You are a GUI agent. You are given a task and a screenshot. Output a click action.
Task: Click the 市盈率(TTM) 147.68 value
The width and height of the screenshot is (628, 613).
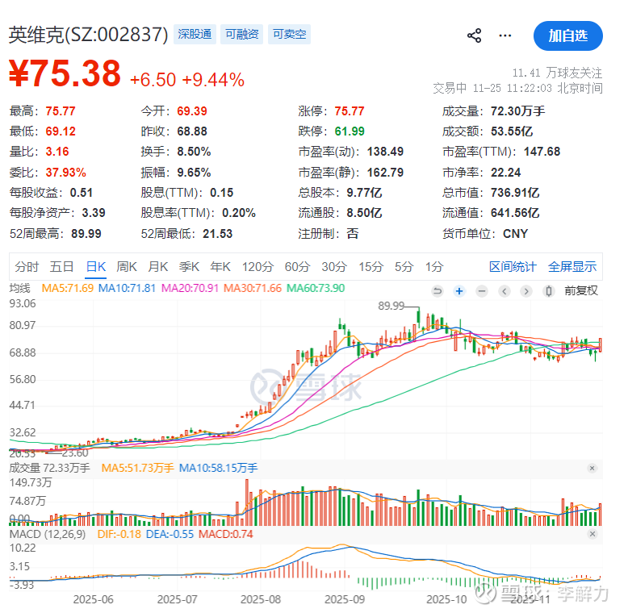[x=542, y=152]
